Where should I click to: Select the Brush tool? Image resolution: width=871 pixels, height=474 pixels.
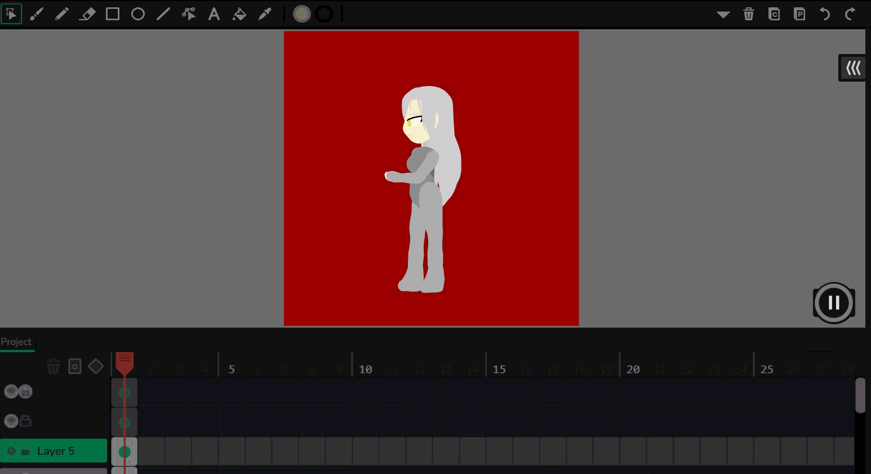(x=37, y=14)
